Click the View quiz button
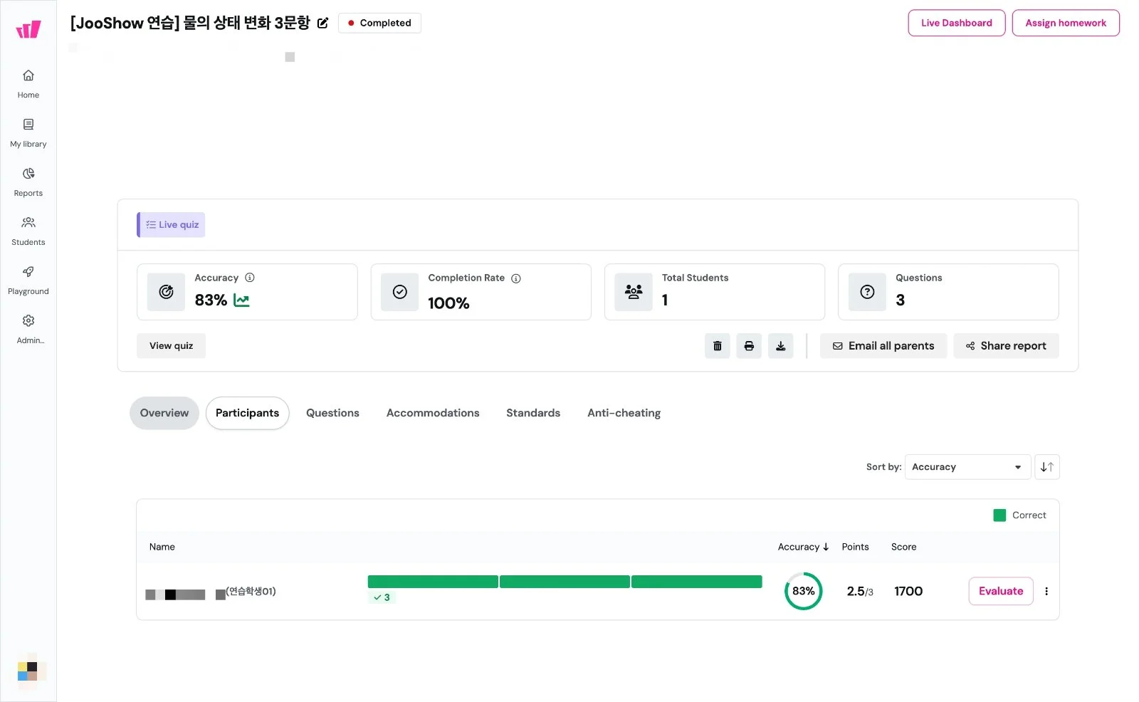 click(x=171, y=346)
